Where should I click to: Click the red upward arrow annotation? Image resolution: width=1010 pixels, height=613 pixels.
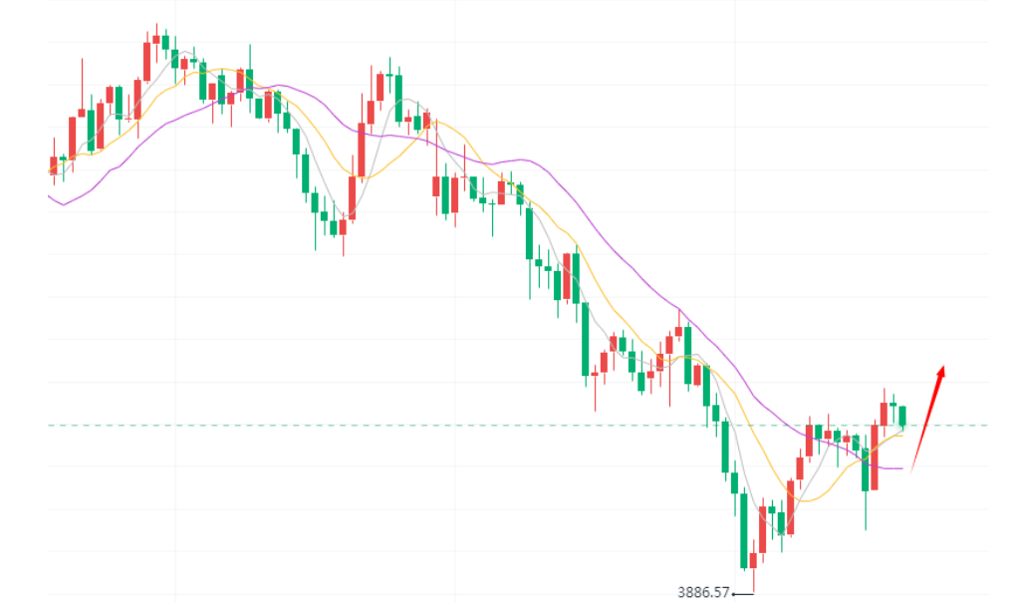point(927,417)
